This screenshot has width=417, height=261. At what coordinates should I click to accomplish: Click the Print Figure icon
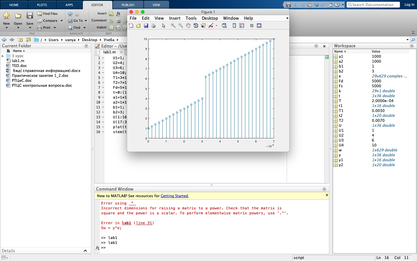(x=153, y=26)
